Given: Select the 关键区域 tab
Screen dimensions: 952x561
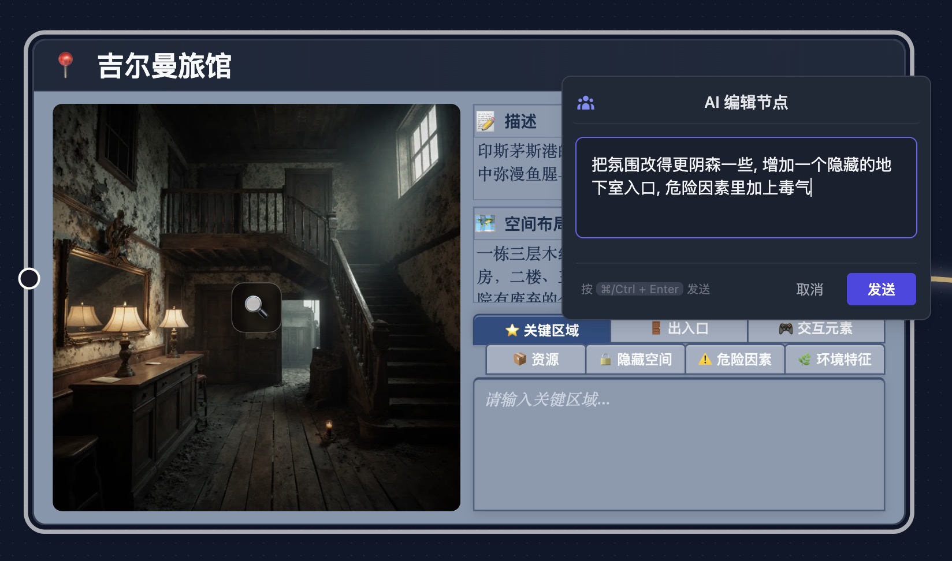Looking at the screenshot, I should [542, 331].
